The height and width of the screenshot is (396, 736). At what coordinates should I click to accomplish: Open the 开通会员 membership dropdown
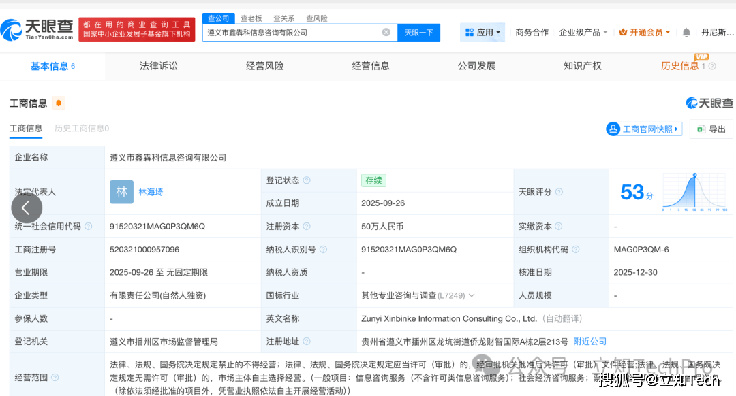click(645, 32)
